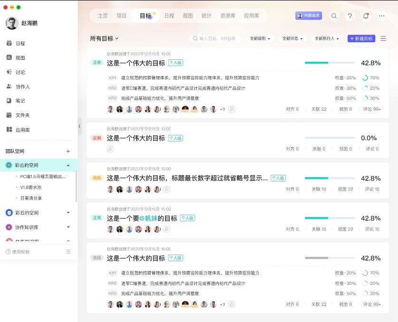Open the 全部执行人 assignee filter dropdown
This screenshot has width=398, height=322.
point(327,38)
